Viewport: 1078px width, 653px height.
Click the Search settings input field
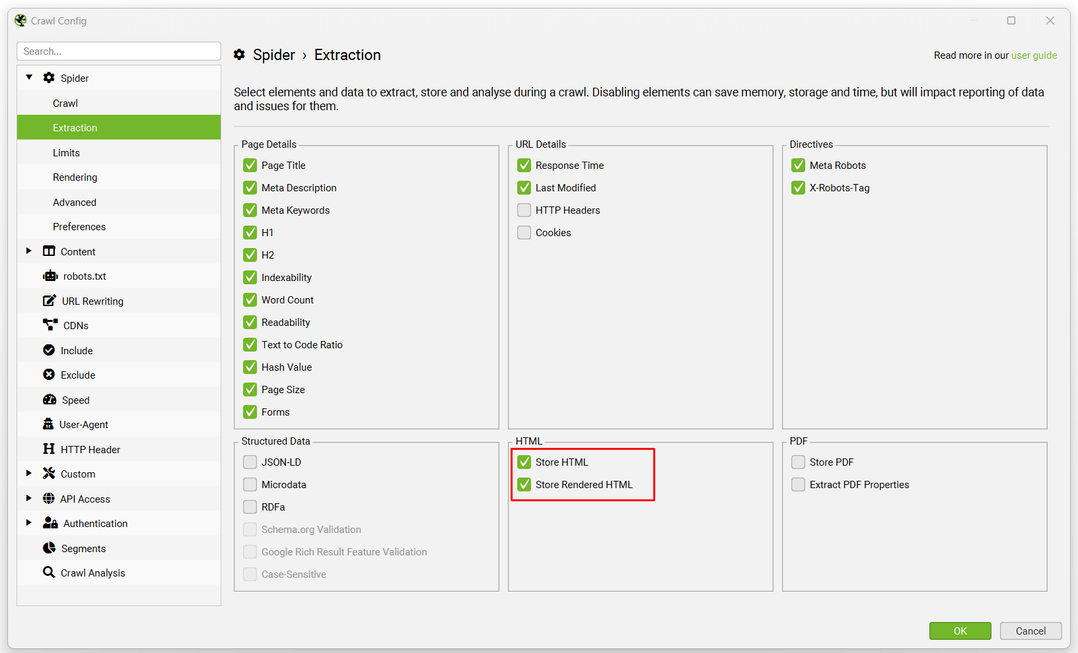[x=119, y=51]
